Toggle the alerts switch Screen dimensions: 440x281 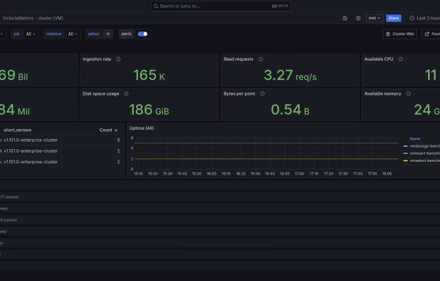point(142,34)
